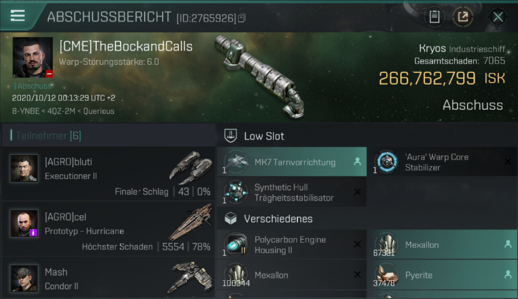Select the Mexallon 67331 dropped item

(x=441, y=244)
